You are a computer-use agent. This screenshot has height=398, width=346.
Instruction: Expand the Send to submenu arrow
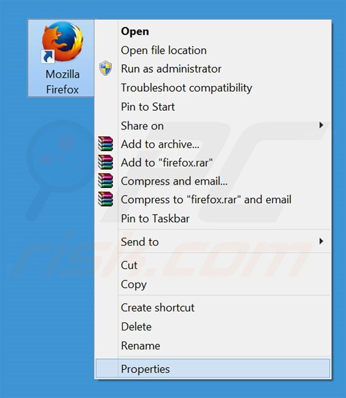point(321,241)
